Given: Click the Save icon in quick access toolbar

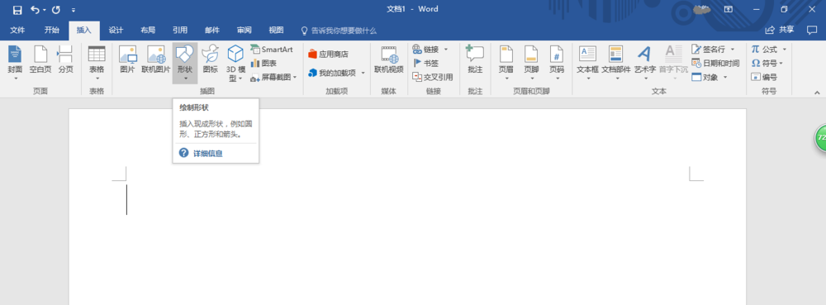Looking at the screenshot, I should click(x=17, y=9).
